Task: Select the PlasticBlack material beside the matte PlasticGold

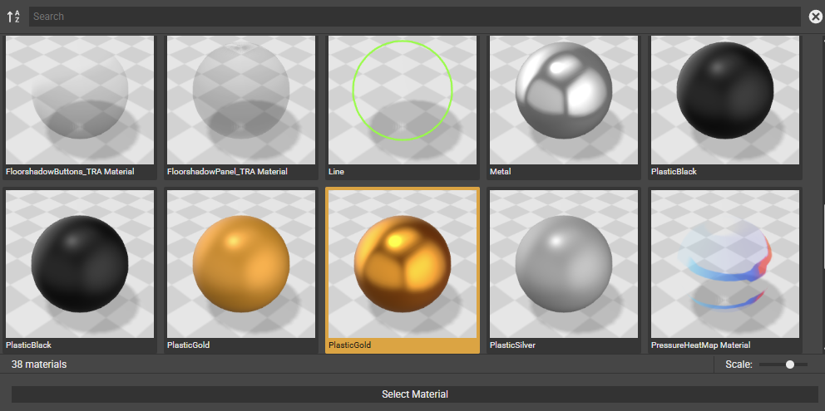Action: pos(80,270)
